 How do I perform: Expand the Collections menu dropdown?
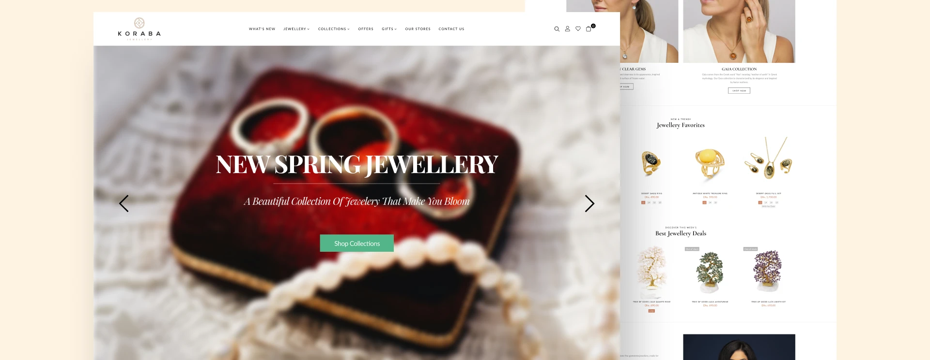pos(334,29)
